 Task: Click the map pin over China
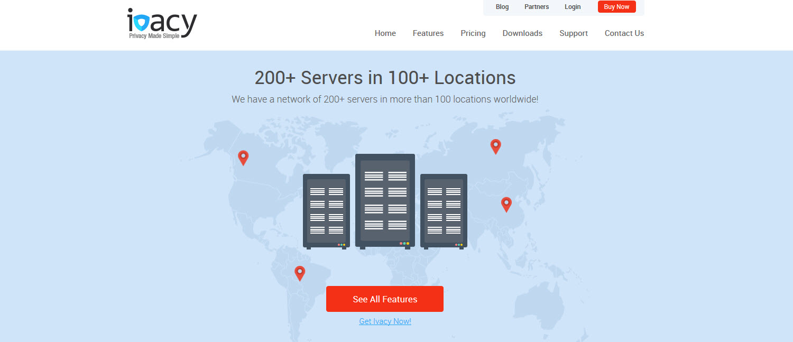coord(506,205)
